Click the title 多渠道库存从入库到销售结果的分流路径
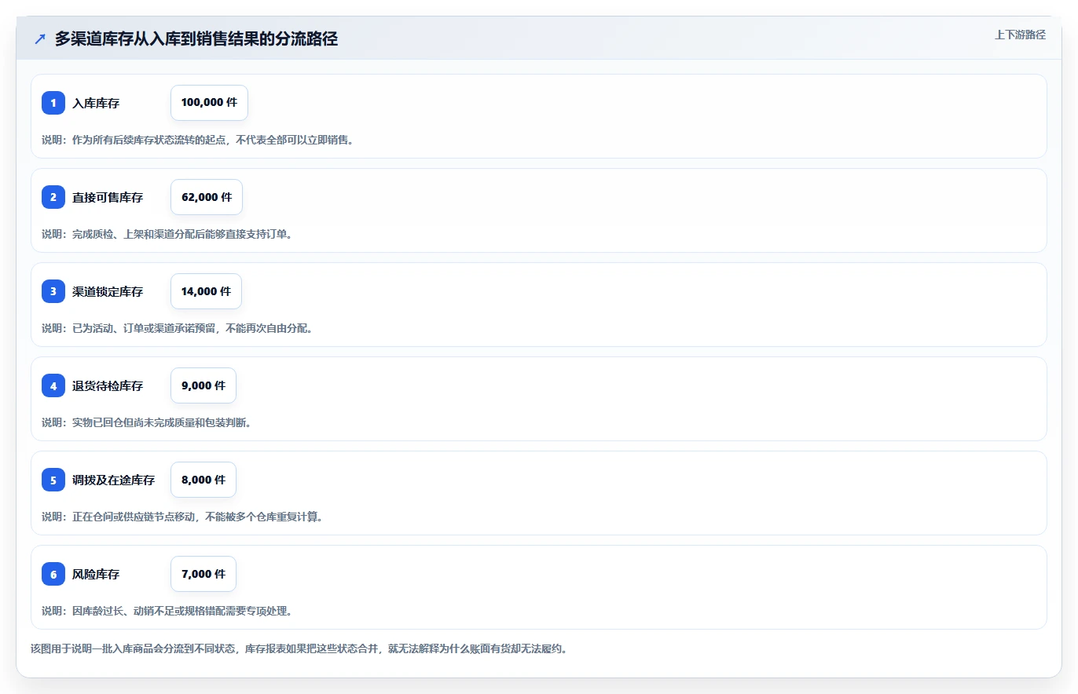 (196, 38)
